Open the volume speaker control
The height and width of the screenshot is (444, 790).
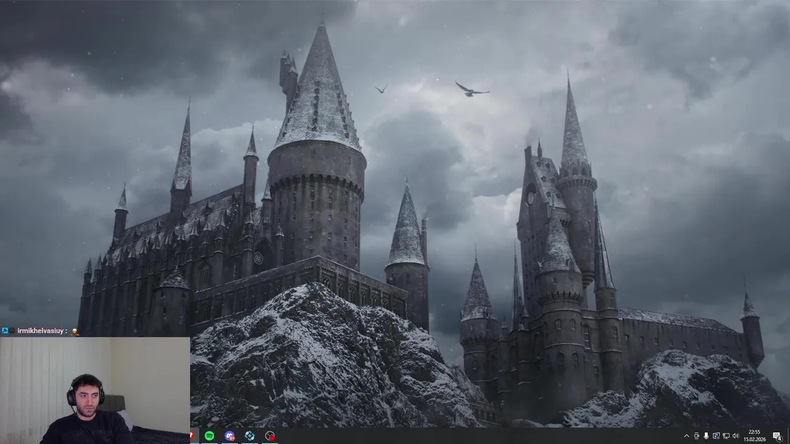pos(736,436)
